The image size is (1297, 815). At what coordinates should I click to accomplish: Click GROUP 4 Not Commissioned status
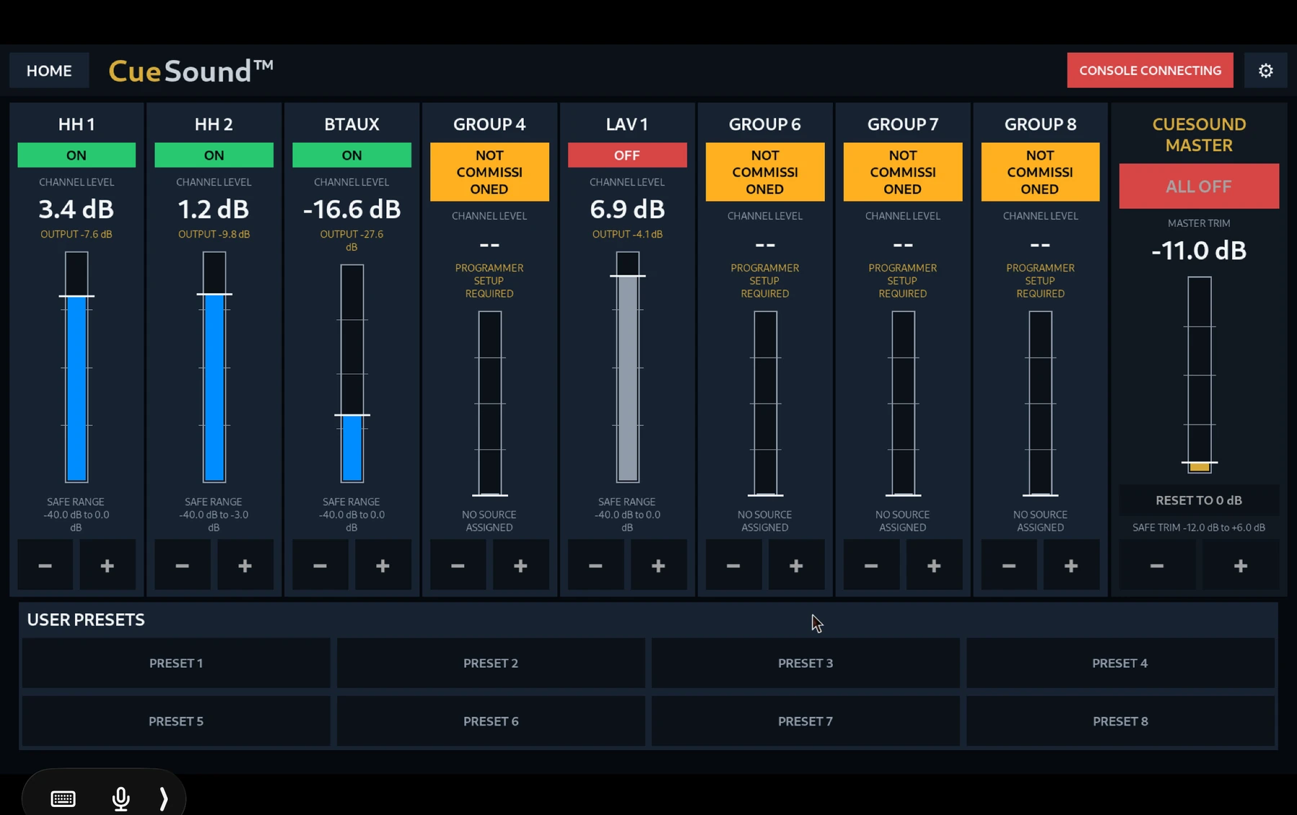(489, 172)
